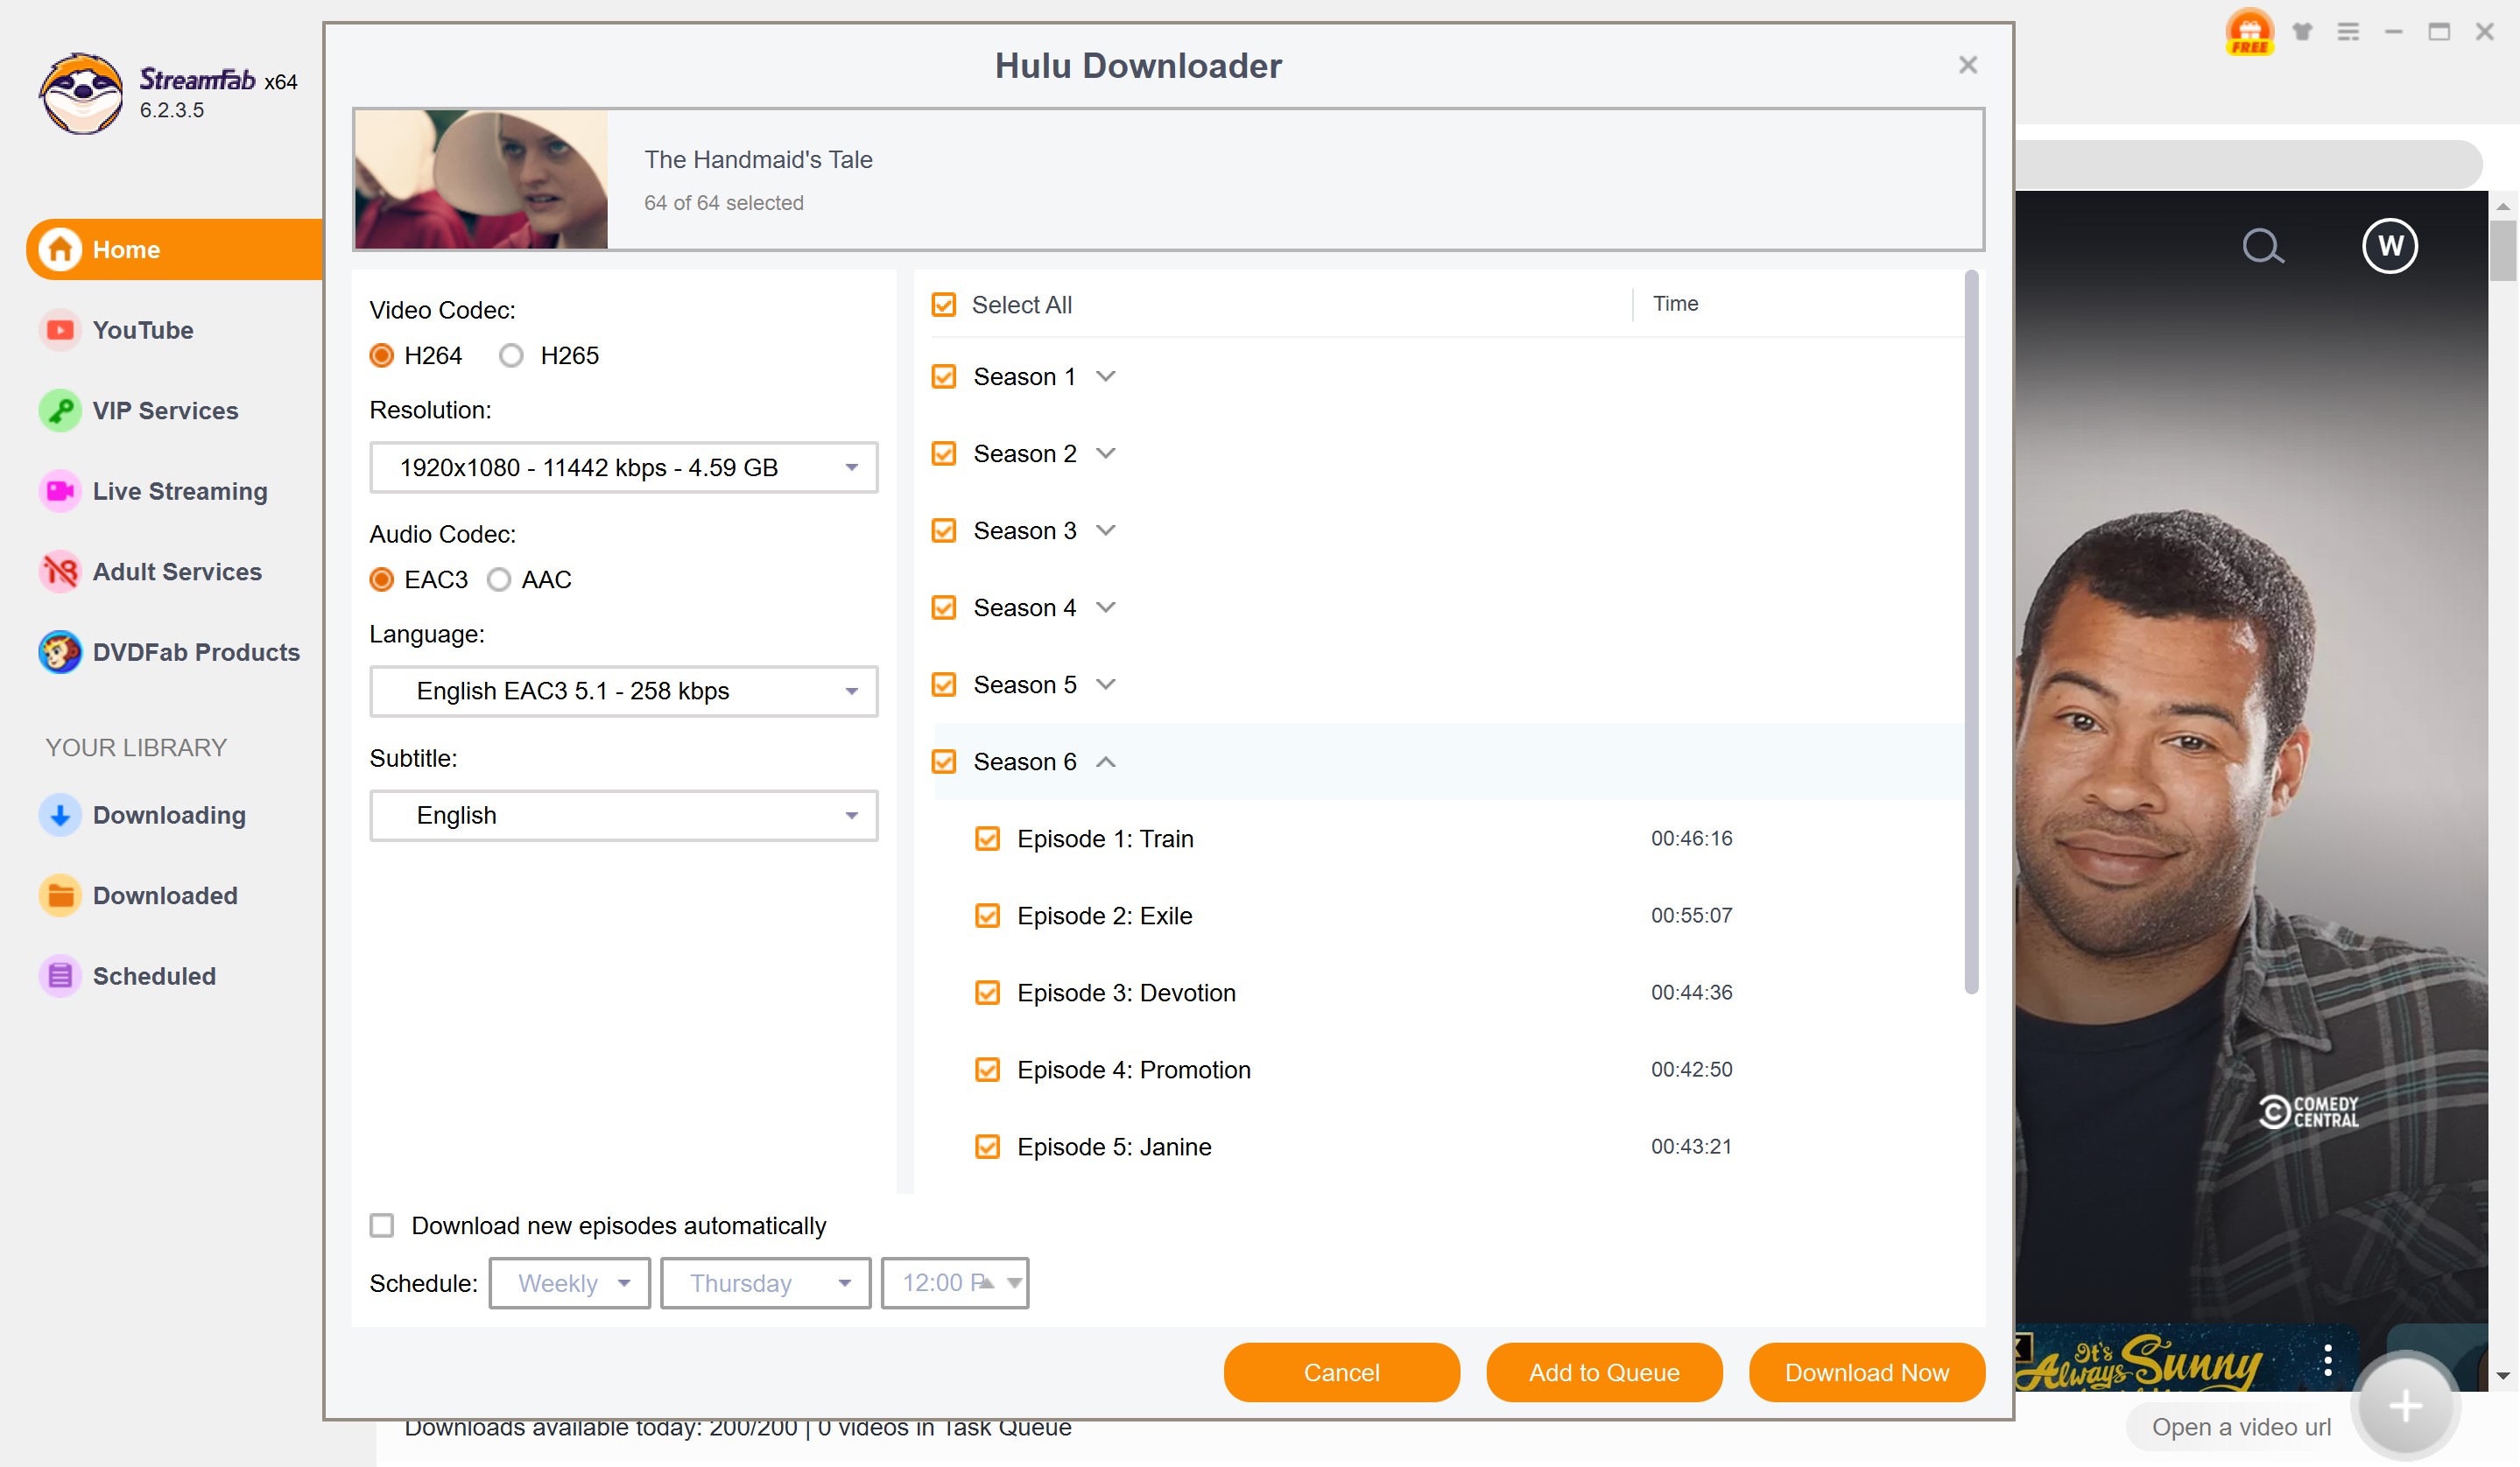The height and width of the screenshot is (1467, 2520).
Task: Enable Download new episodes automatically
Action: (x=382, y=1225)
